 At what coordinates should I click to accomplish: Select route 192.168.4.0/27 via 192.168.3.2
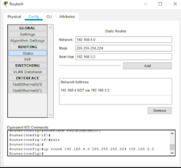(116, 90)
